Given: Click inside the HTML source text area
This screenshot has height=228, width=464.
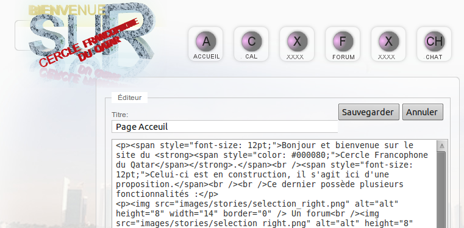Looking at the screenshot, I should pyautogui.click(x=274, y=183).
